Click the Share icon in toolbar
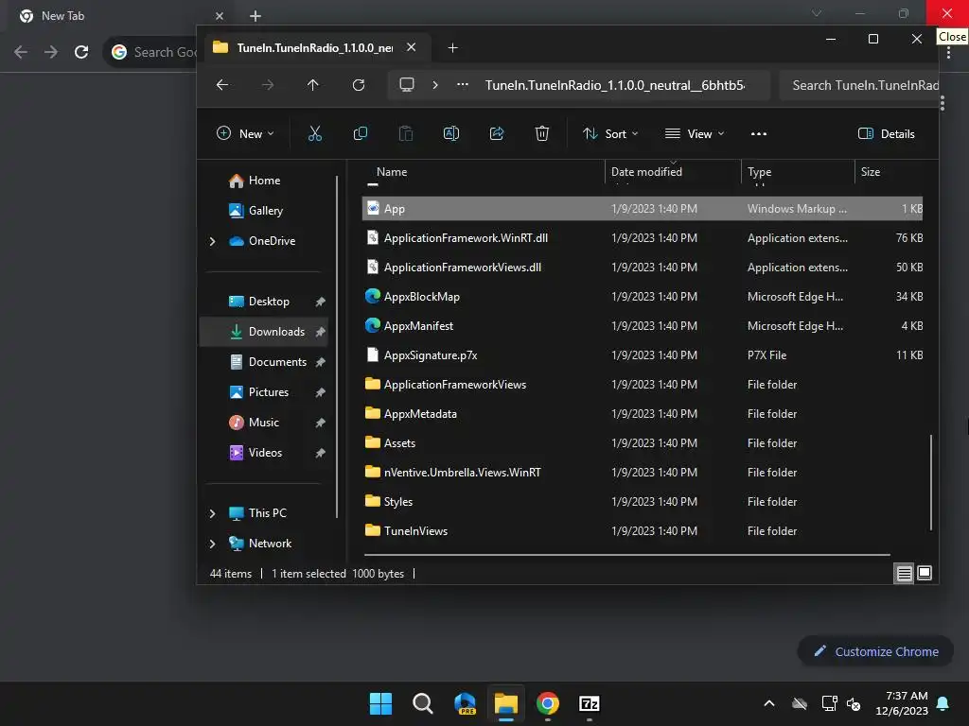 497,133
